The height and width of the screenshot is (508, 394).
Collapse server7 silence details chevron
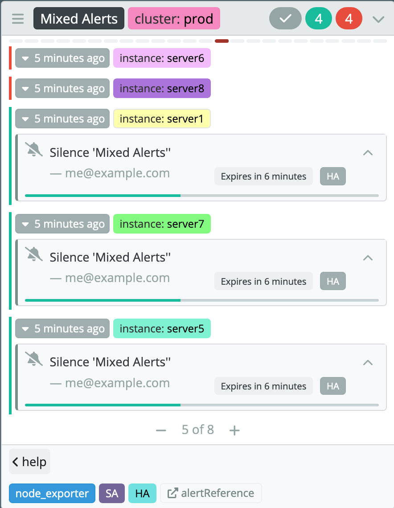click(x=368, y=258)
